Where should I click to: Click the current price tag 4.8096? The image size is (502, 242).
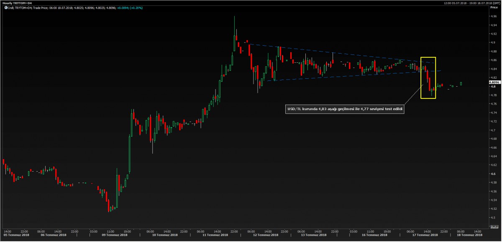tap(494, 83)
